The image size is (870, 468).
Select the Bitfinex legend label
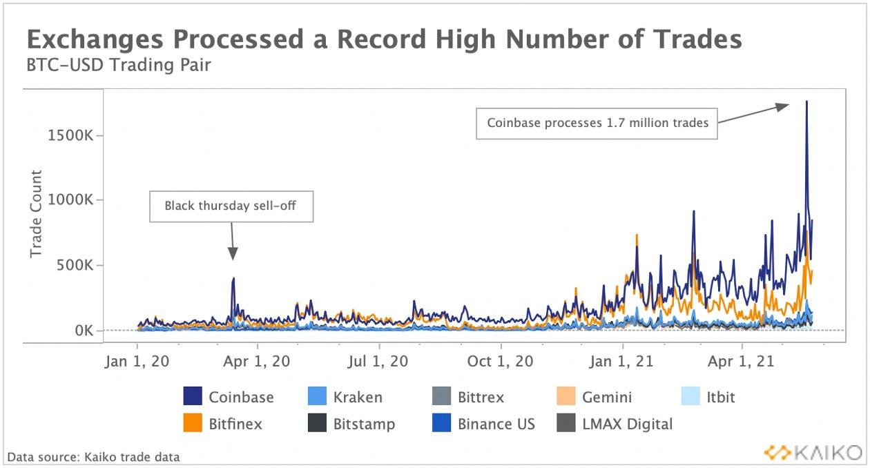(235, 424)
